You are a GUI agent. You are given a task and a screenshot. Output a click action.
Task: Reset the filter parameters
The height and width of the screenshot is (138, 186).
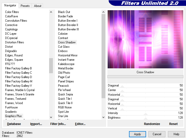point(173,124)
